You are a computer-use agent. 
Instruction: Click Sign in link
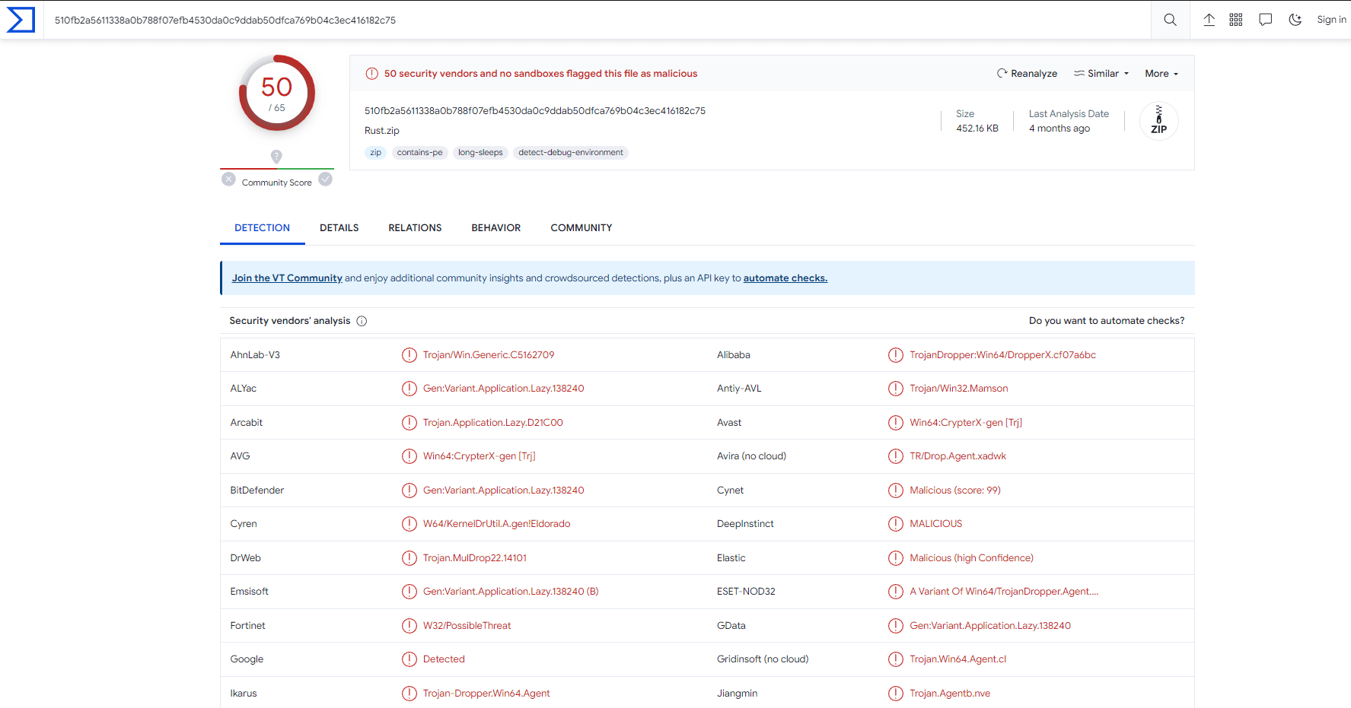click(1331, 20)
